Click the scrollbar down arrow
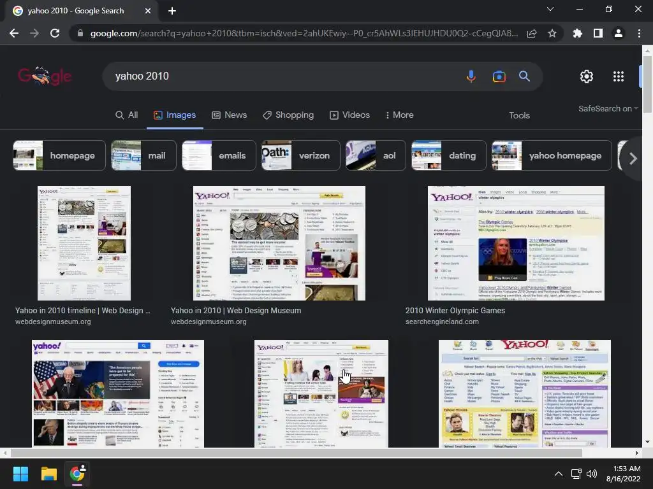This screenshot has width=653, height=489. pyautogui.click(x=647, y=442)
